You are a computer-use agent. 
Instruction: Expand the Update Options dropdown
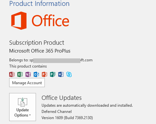(23, 107)
